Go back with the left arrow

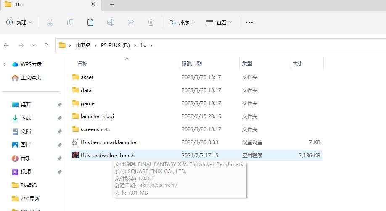[6, 45]
